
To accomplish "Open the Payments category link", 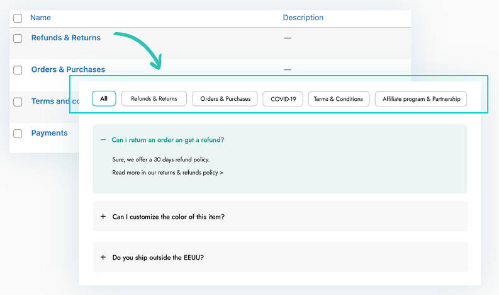I will 49,133.
